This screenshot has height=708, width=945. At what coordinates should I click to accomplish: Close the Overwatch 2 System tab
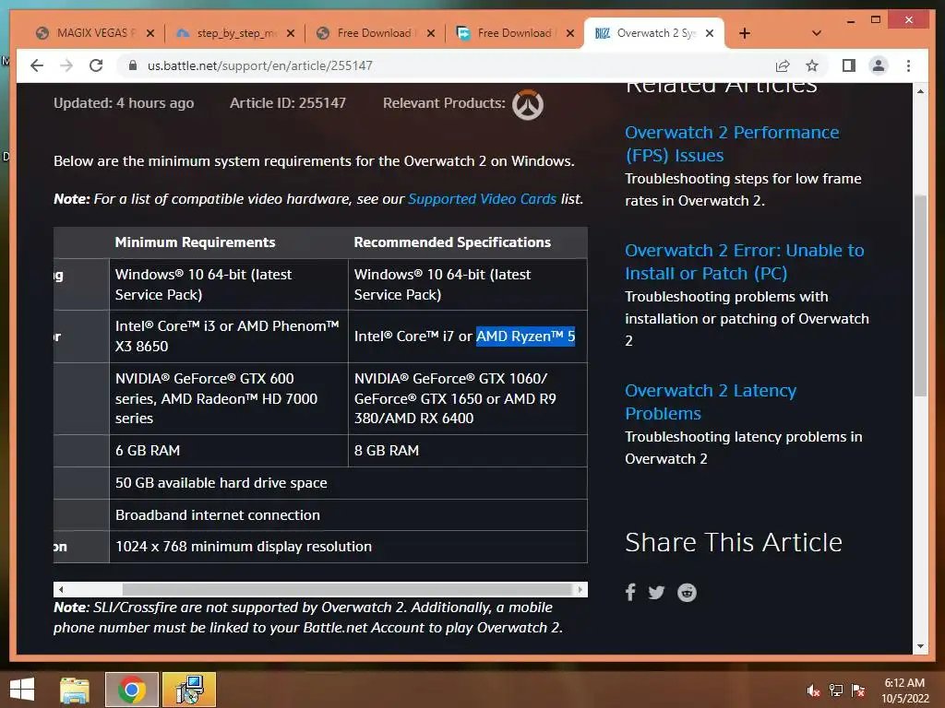(x=710, y=33)
